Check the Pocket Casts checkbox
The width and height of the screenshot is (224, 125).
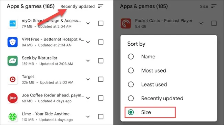(x=214, y=23)
